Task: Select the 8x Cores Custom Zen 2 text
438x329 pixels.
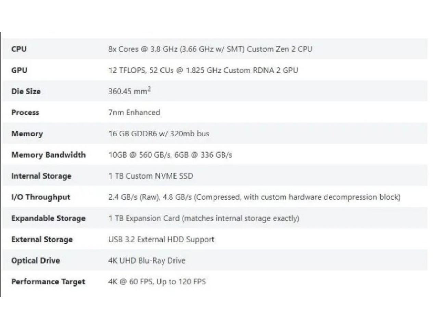Action: click(x=210, y=49)
